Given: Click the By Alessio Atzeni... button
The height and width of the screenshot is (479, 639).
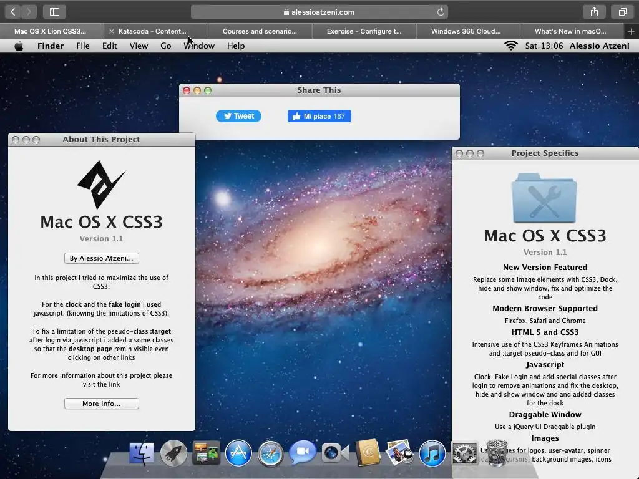Looking at the screenshot, I should [102, 258].
